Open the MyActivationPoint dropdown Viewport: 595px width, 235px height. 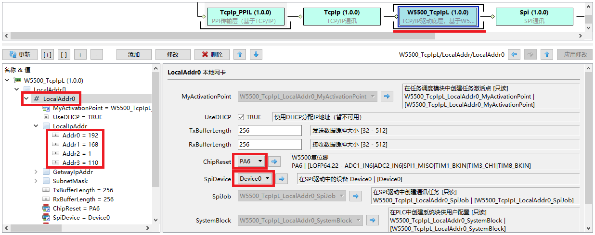[308, 97]
